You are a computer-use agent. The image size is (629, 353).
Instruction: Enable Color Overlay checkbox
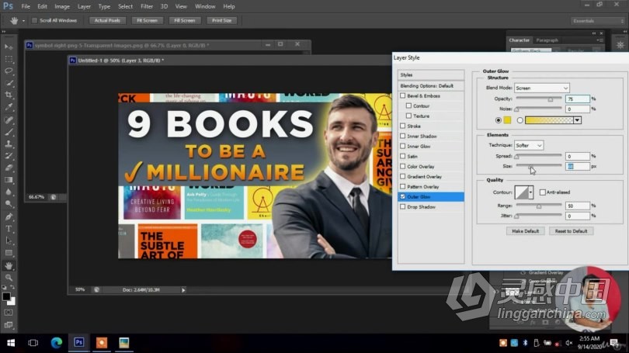click(403, 166)
